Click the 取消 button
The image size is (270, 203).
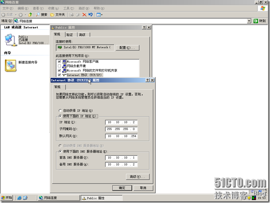143,188
